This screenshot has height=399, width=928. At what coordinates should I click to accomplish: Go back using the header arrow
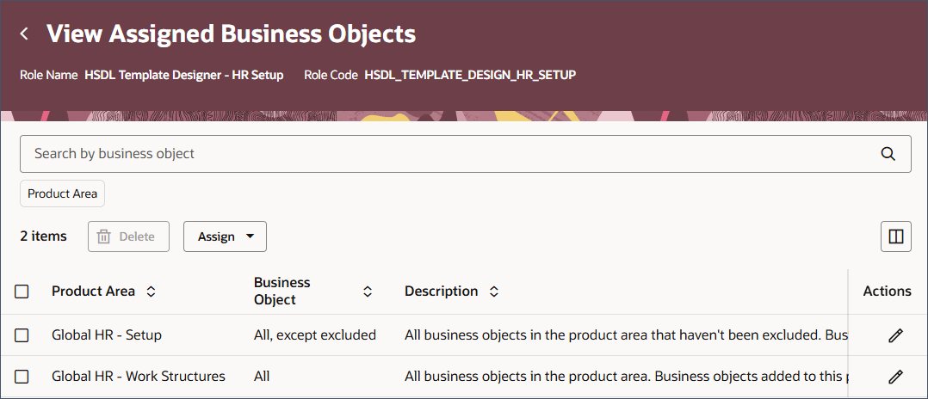click(x=24, y=34)
